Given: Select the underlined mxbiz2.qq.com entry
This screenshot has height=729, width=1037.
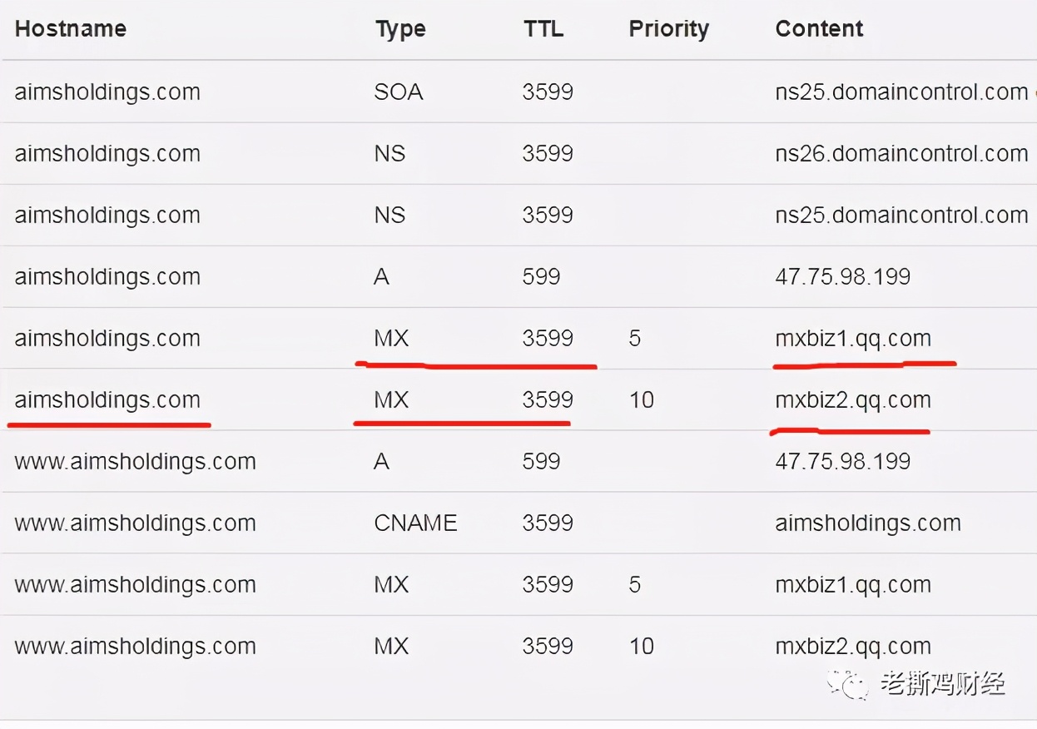Looking at the screenshot, I should click(x=853, y=400).
